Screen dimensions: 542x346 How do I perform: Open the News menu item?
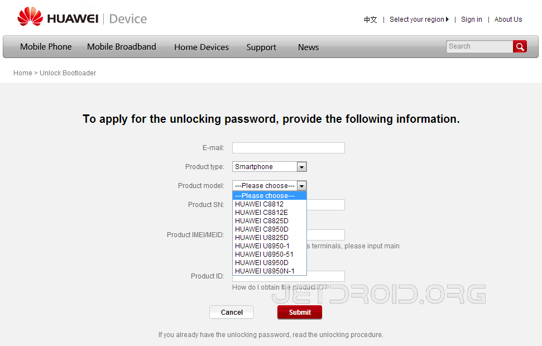(x=308, y=47)
